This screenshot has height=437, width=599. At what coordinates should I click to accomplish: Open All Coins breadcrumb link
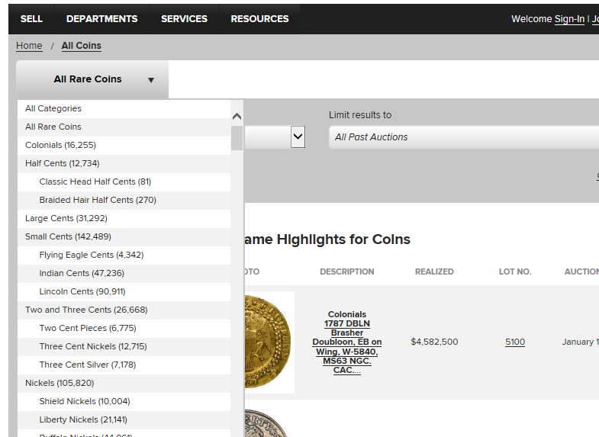82,46
